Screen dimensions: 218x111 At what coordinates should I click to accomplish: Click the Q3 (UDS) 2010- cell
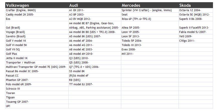coord(95,58)
